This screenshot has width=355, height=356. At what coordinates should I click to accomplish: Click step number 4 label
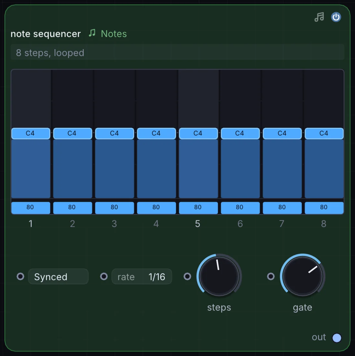(156, 224)
